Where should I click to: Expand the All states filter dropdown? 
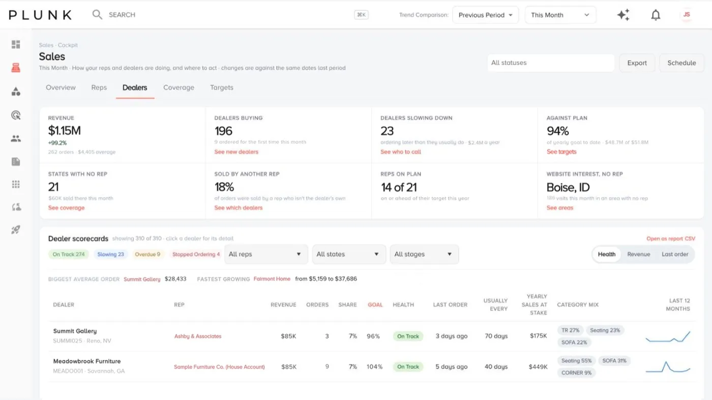point(349,254)
